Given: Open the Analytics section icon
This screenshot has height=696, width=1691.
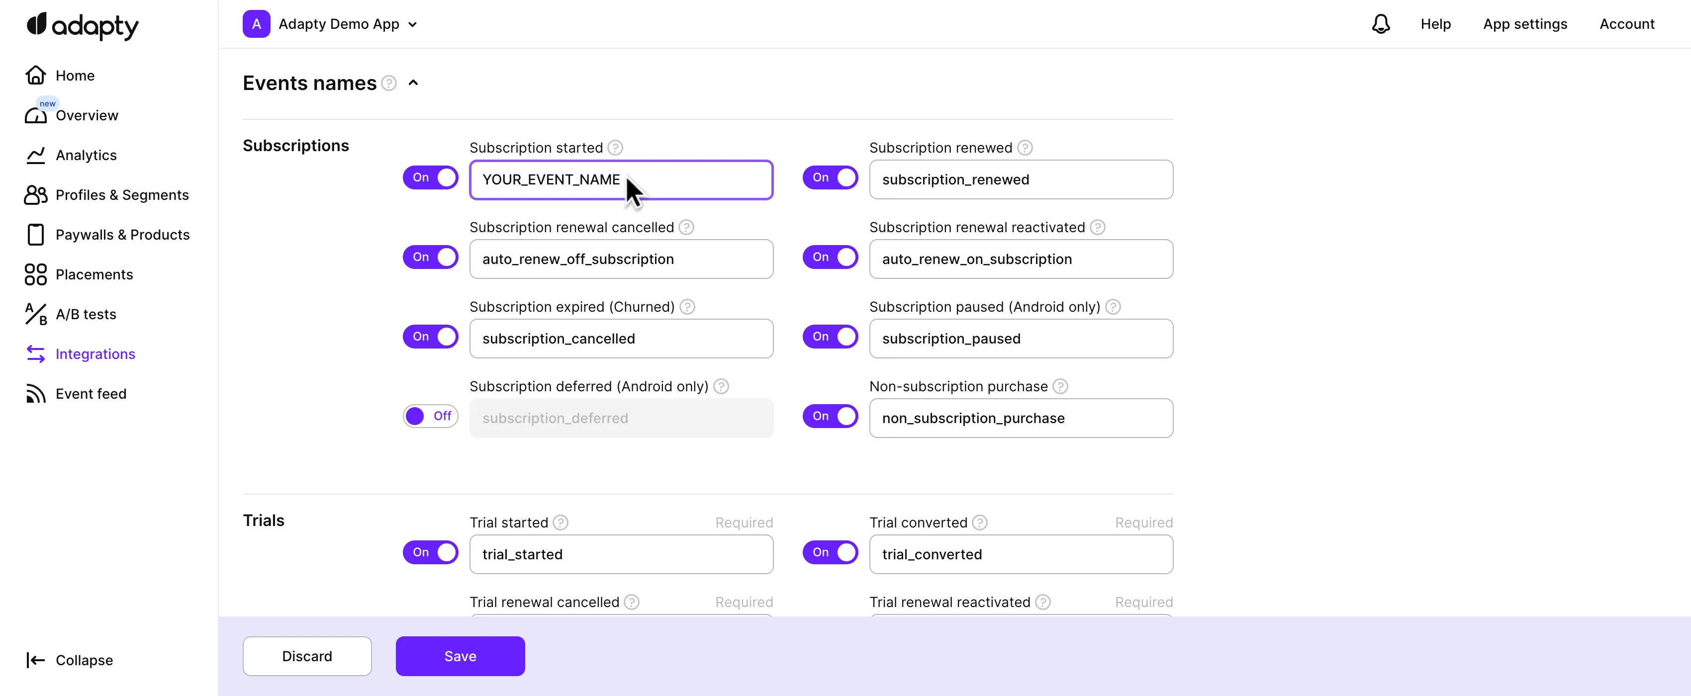Looking at the screenshot, I should pos(35,155).
